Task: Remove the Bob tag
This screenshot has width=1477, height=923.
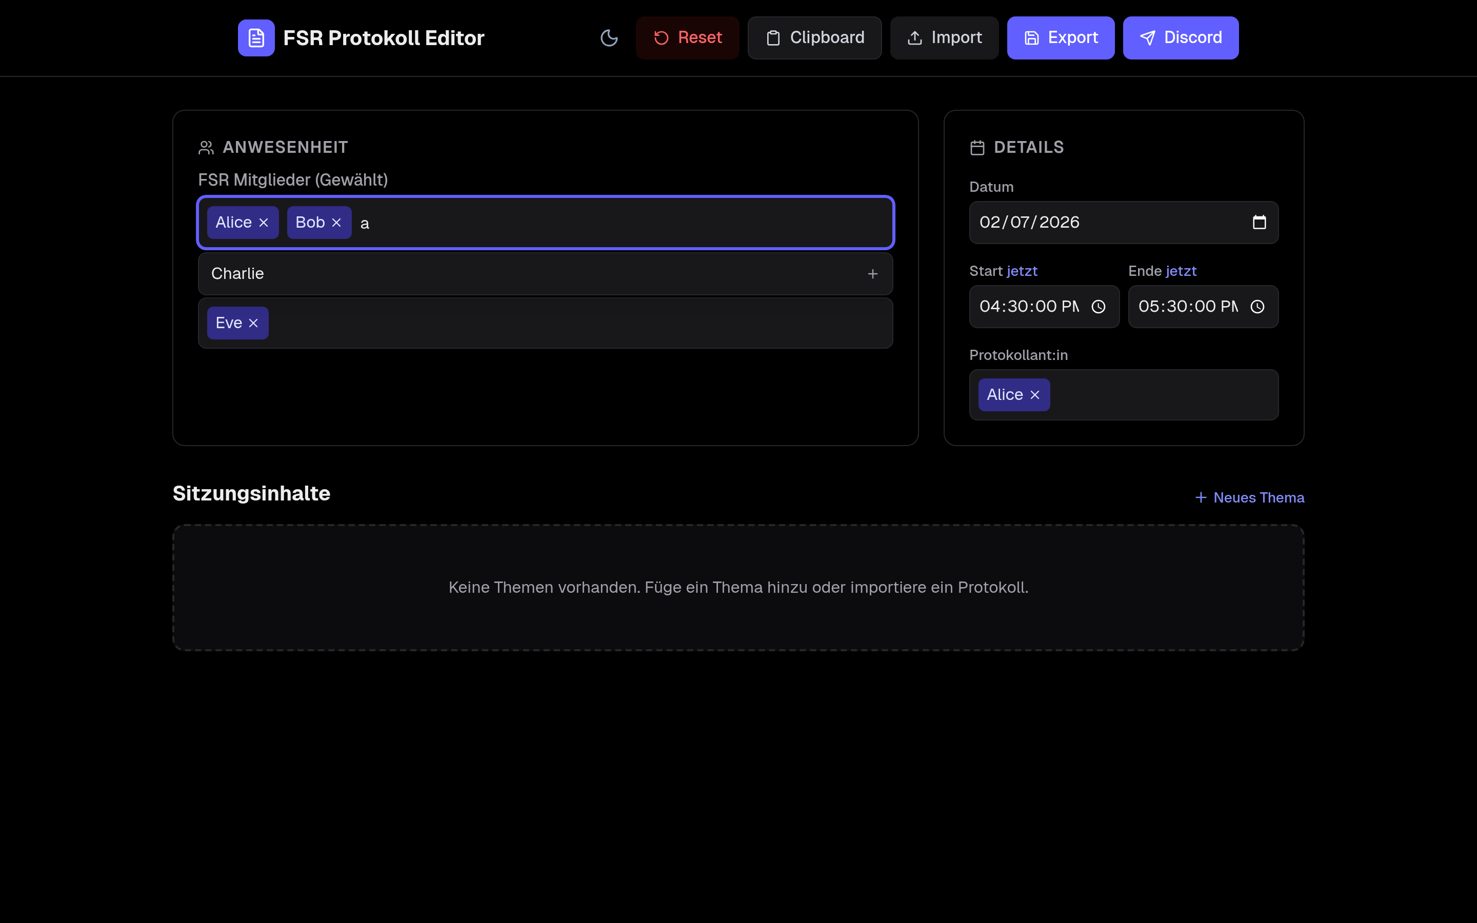Action: tap(336, 223)
